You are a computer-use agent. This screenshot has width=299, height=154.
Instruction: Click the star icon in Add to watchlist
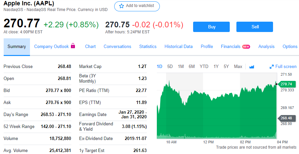[x=121, y=6]
